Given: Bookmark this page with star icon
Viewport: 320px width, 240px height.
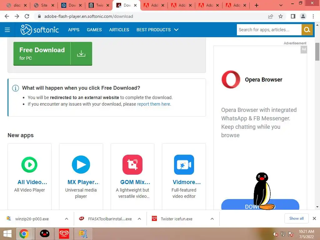Looking at the screenshot, I should click(281, 16).
